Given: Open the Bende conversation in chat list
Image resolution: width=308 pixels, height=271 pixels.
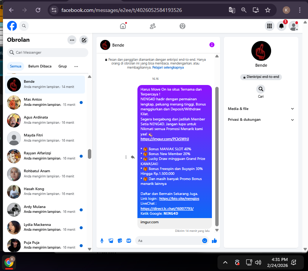Looking at the screenshot, I should click(45, 85).
